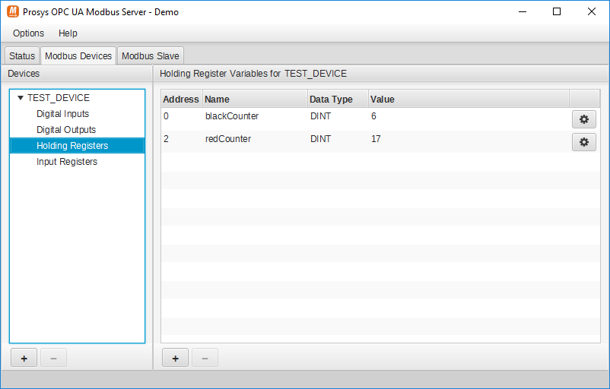Image resolution: width=610 pixels, height=389 pixels.
Task: Click plus button to add holding register
Action: coord(175,358)
